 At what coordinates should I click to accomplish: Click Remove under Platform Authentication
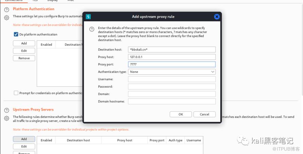(x=24, y=58)
